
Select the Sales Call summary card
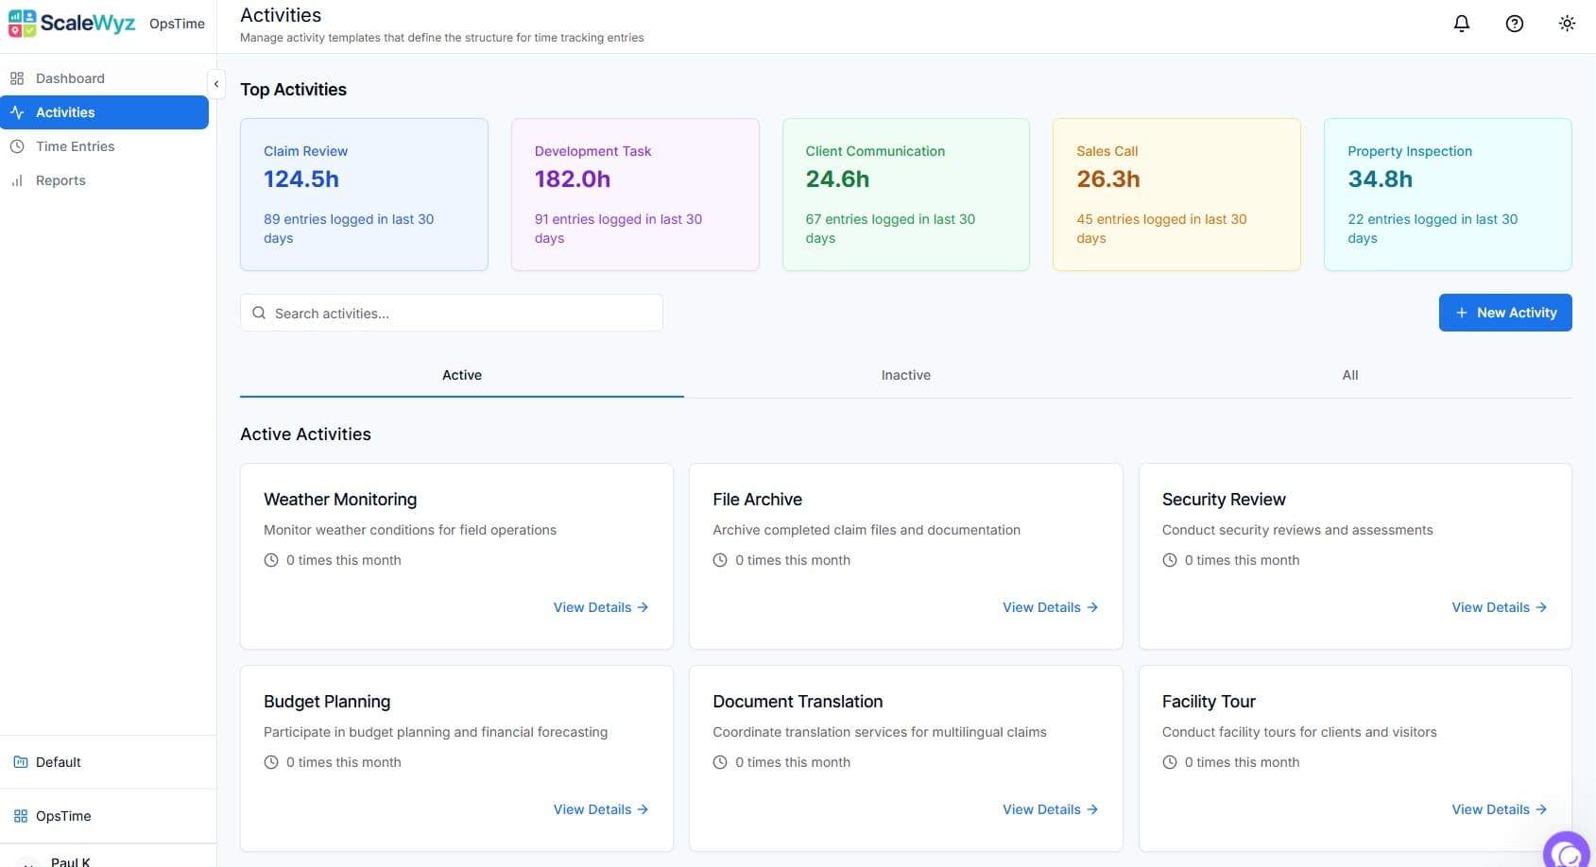tap(1176, 195)
